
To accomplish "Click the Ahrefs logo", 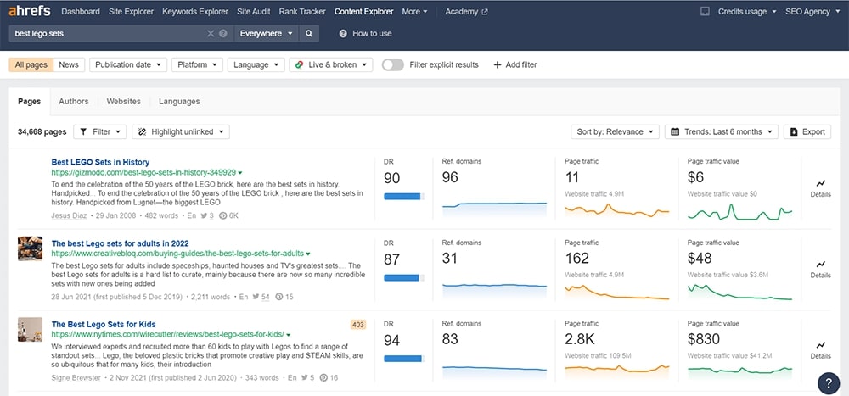I will [x=29, y=11].
